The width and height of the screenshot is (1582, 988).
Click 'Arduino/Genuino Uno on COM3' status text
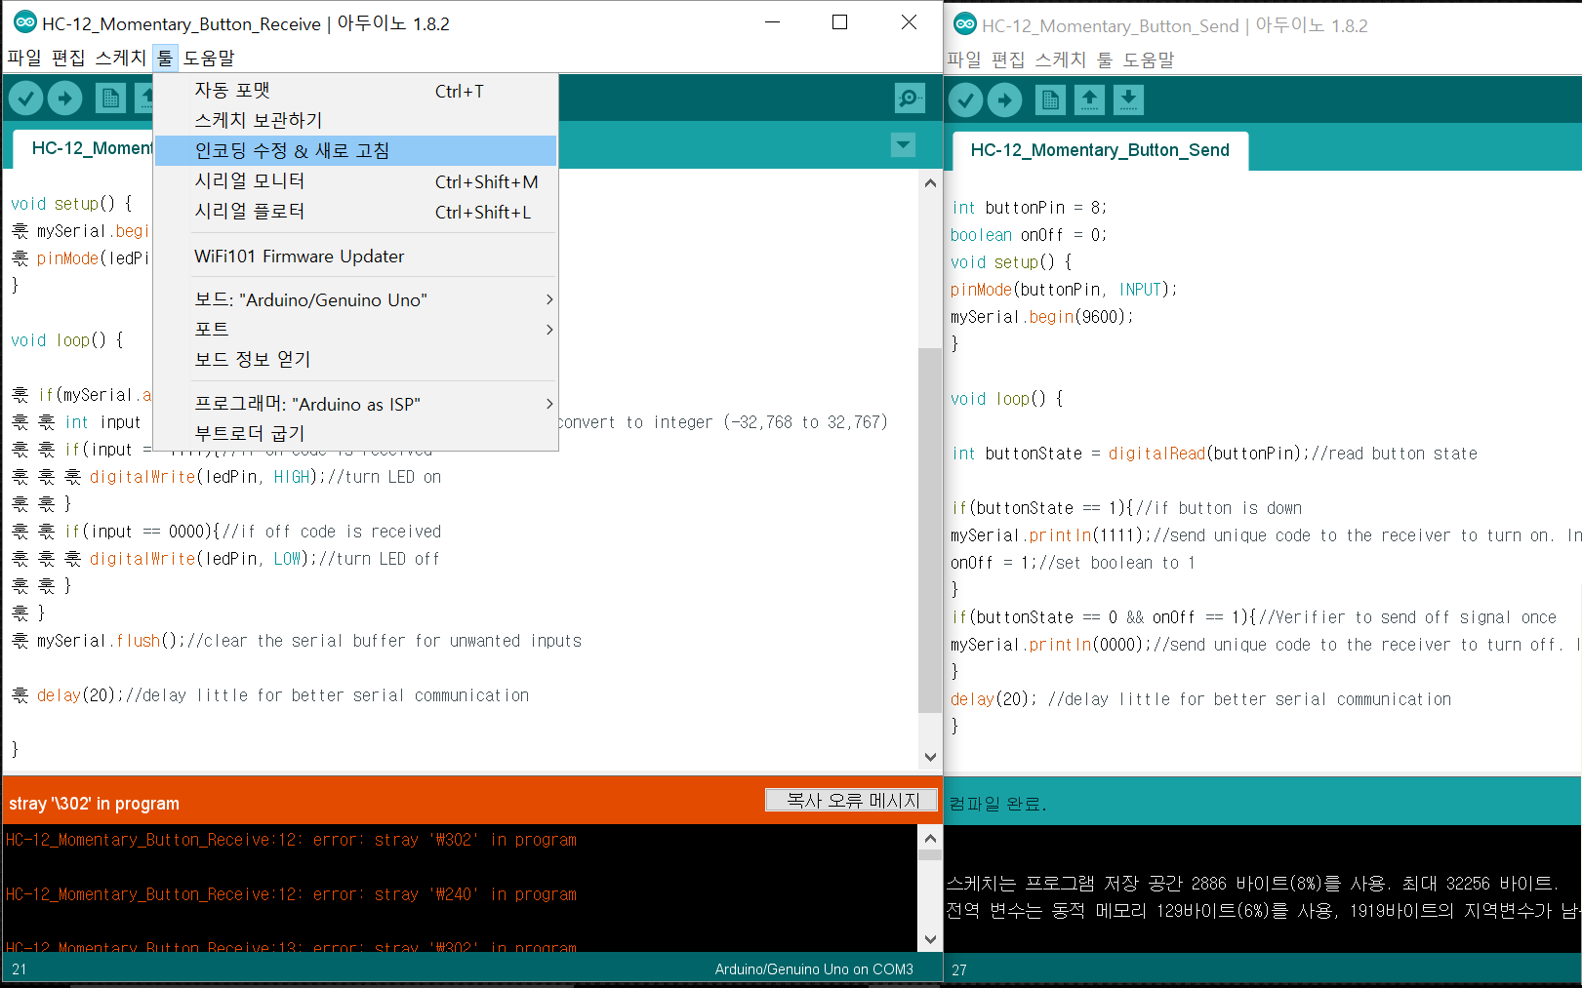(814, 969)
